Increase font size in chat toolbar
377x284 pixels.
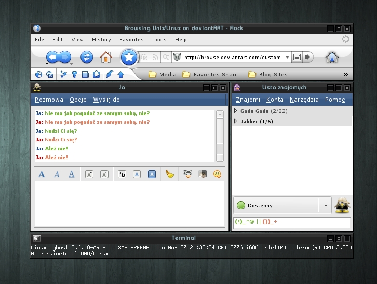89,174
